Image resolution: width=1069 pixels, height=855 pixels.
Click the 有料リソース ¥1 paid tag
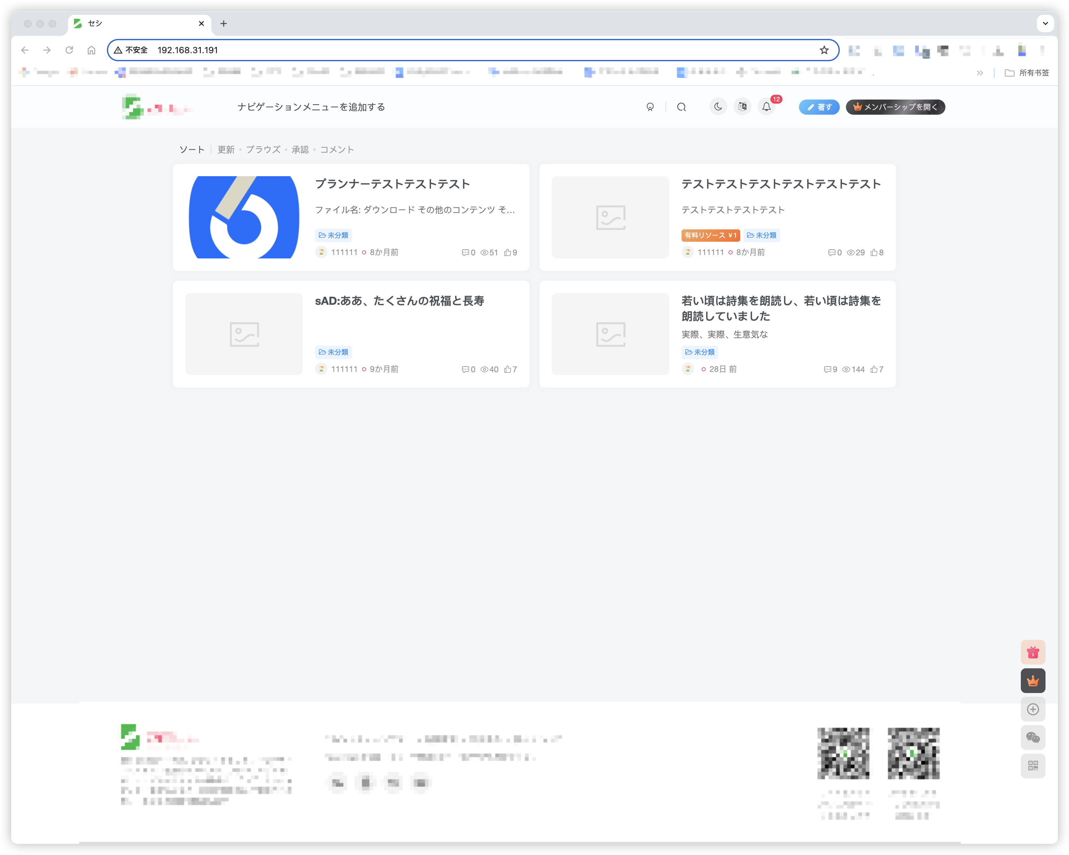tap(711, 235)
